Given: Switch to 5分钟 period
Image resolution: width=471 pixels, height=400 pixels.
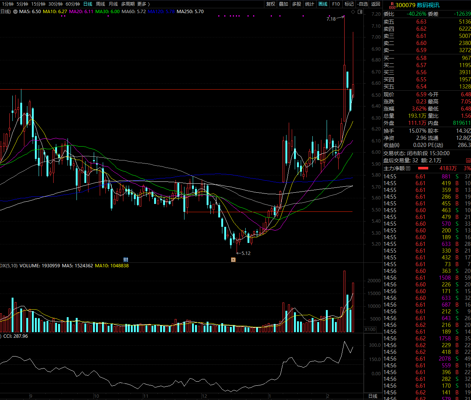Looking at the screenshot, I should pos(22,4).
